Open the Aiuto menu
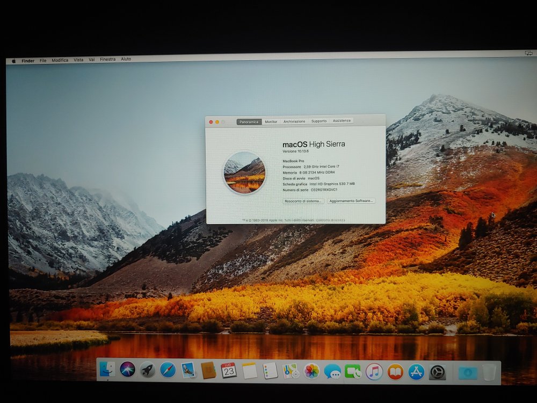Image resolution: width=537 pixels, height=403 pixels. click(126, 59)
